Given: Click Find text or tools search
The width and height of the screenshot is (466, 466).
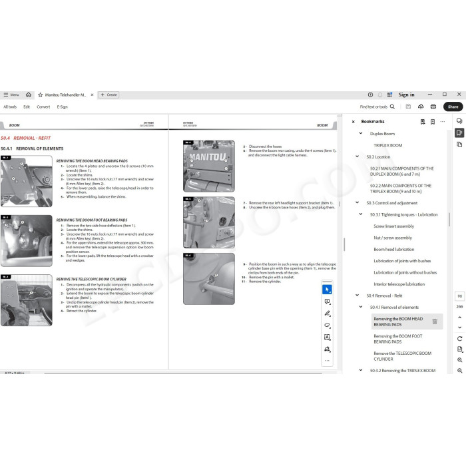Looking at the screenshot, I should [377, 107].
